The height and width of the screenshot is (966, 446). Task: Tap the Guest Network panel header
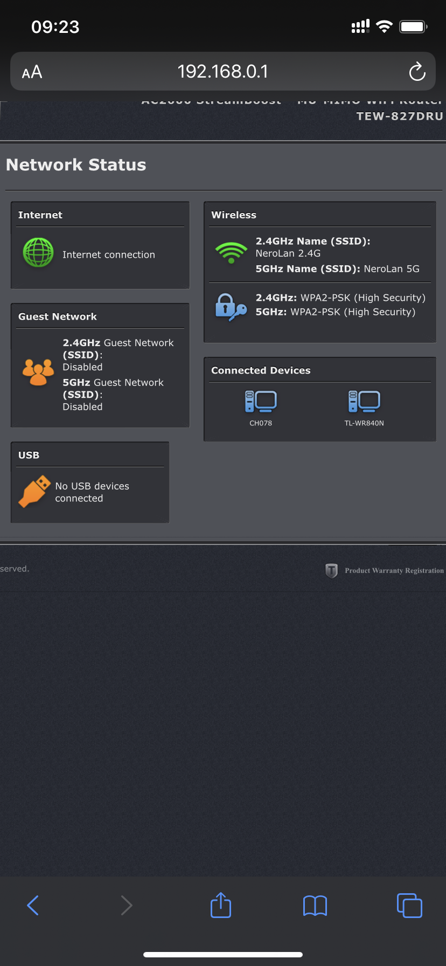tap(58, 317)
